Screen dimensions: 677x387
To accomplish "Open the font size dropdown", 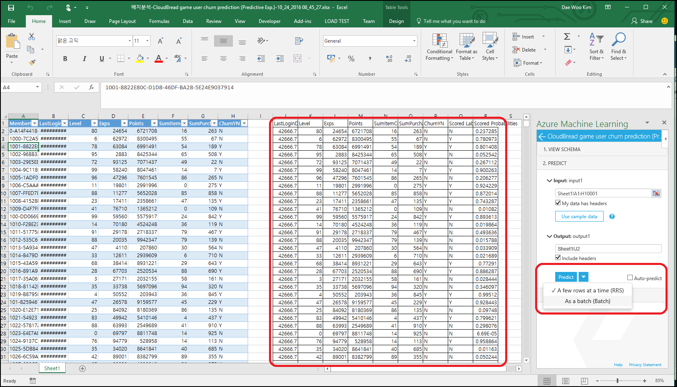I will pos(148,41).
